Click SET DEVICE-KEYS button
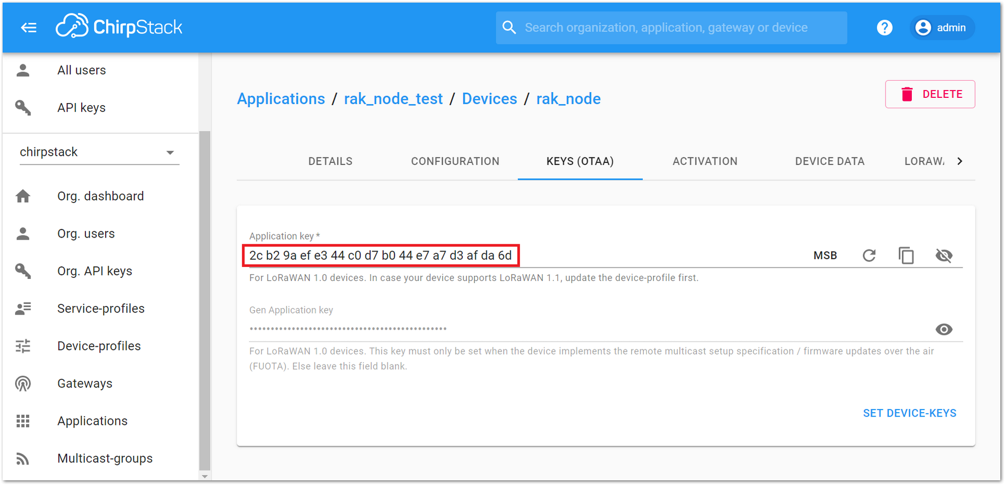Viewport: 1005px width, 485px height. pos(910,413)
